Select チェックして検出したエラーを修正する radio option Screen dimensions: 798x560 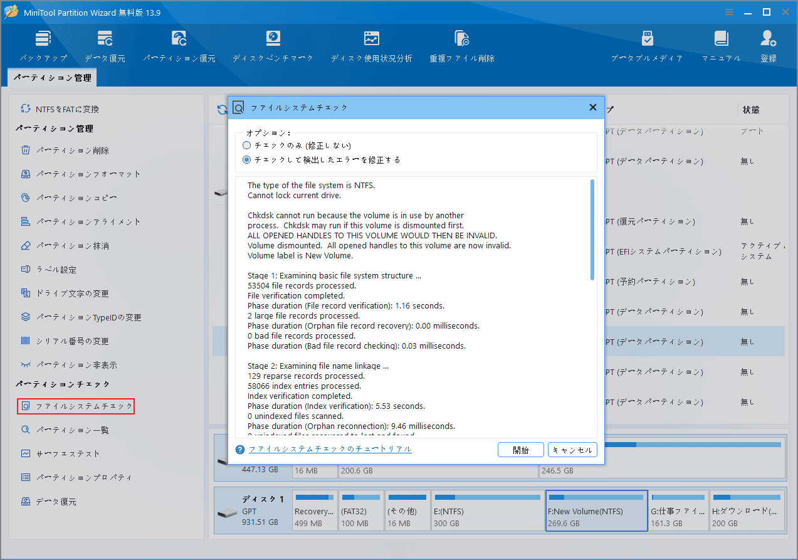pos(322,160)
